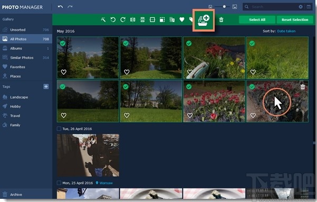Viewport: 317px width, 202px height.
Task: Filter by Travel tag
Action: pyautogui.click(x=26, y=116)
